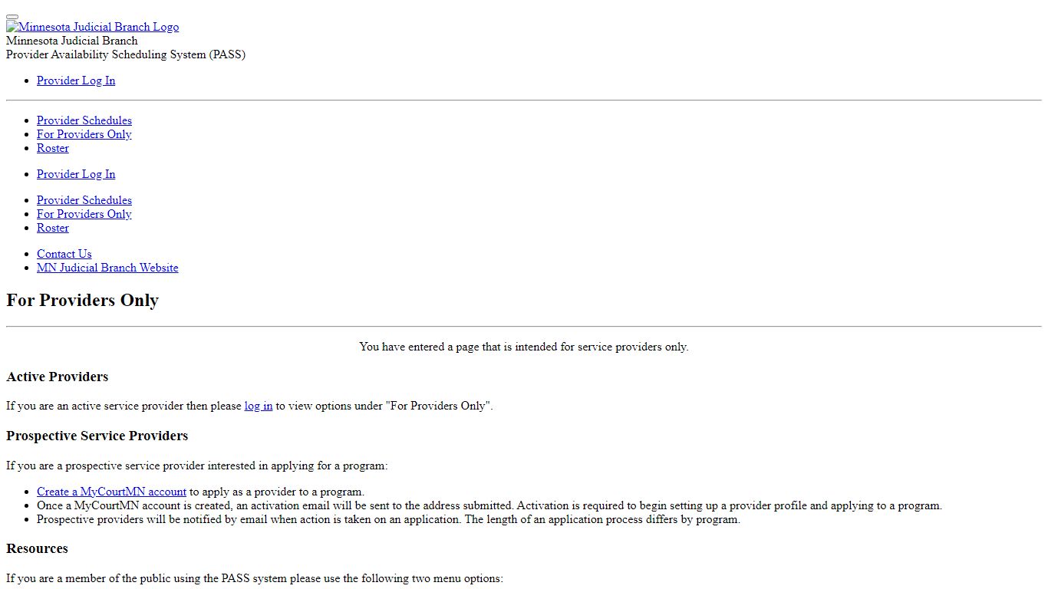Click the Active Providers heading
1048x589 pixels.
tap(58, 377)
